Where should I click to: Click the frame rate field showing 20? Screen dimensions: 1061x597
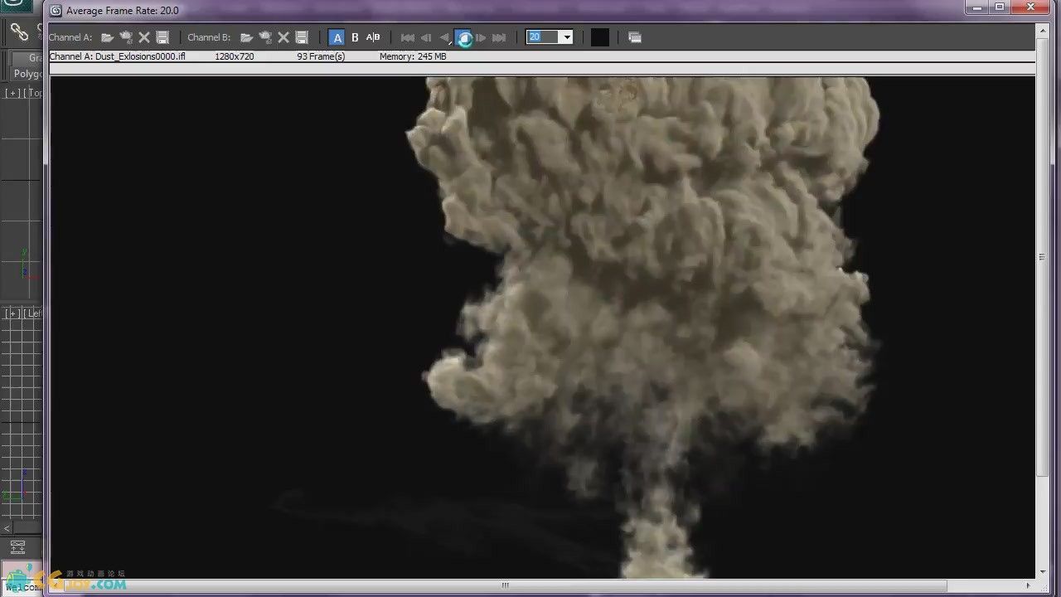544,37
